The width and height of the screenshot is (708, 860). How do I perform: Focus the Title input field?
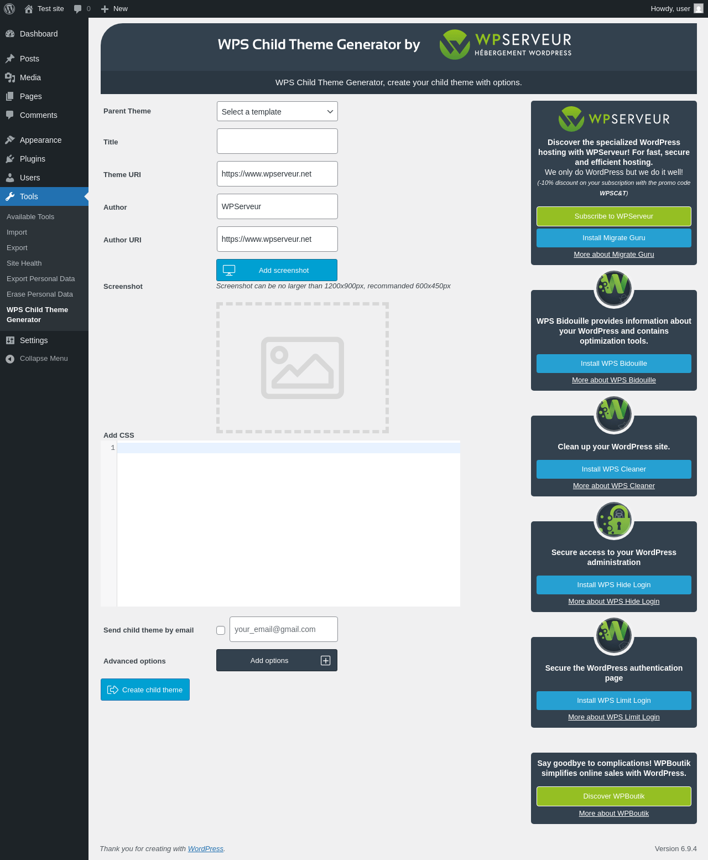pyautogui.click(x=277, y=141)
